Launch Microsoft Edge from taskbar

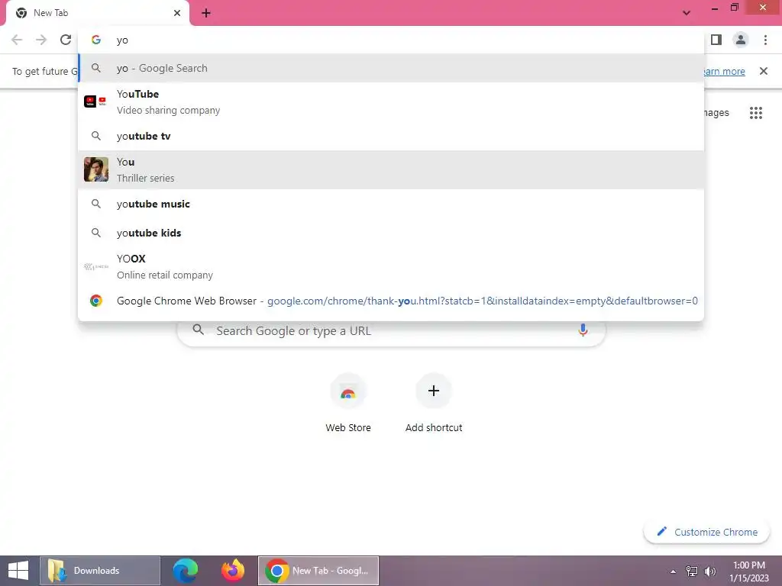pos(185,571)
